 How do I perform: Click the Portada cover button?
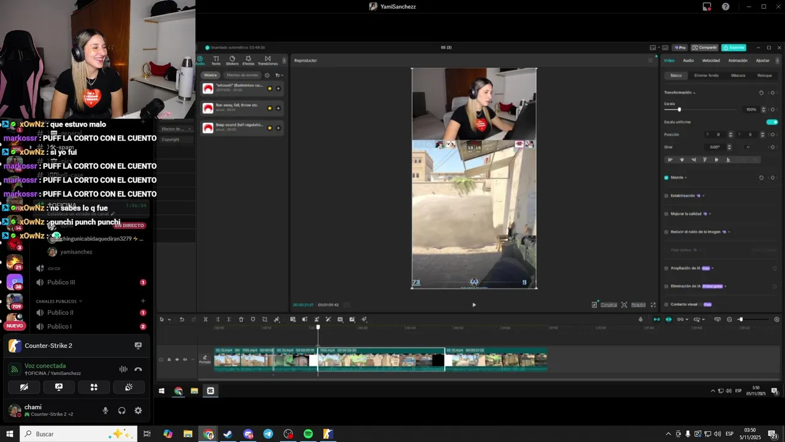[205, 359]
